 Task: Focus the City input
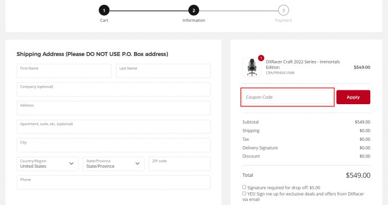coord(114,145)
